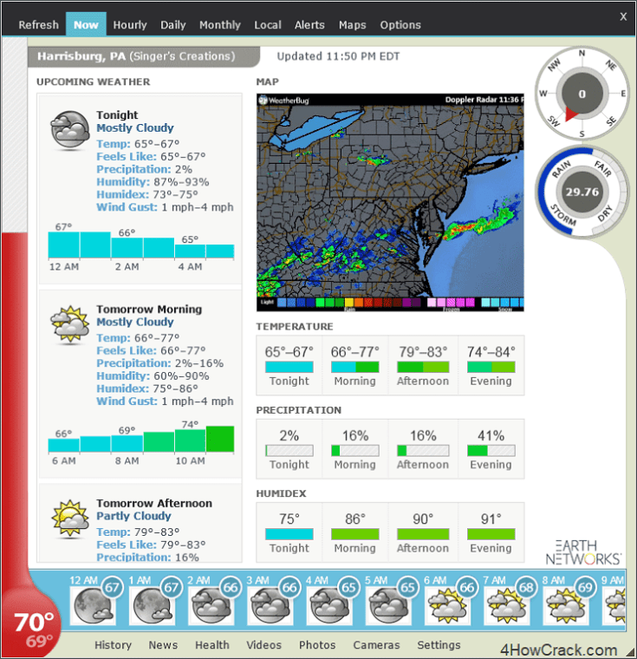The height and width of the screenshot is (659, 637).
Task: Go to Settings in the bottom bar
Action: (x=439, y=645)
